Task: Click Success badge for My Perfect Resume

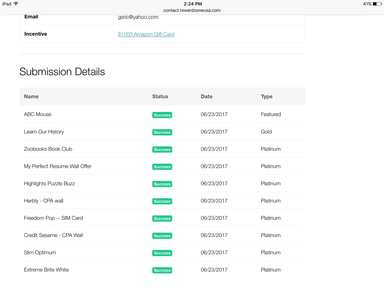Action: point(162,167)
